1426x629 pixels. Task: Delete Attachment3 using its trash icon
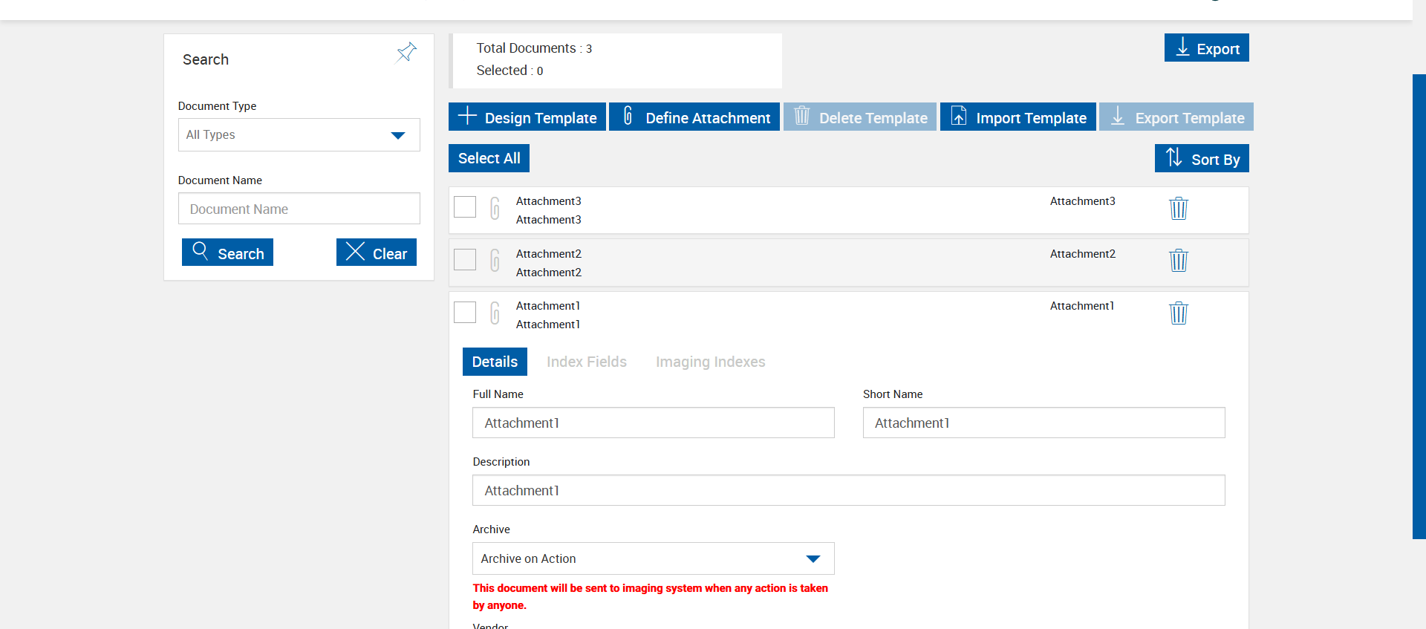[1178, 209]
